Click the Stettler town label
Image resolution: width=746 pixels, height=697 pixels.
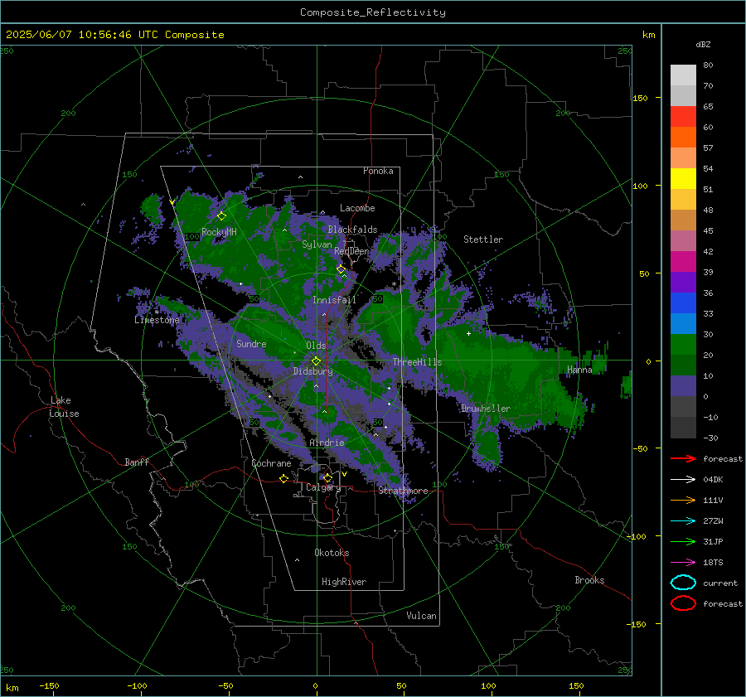(x=483, y=240)
